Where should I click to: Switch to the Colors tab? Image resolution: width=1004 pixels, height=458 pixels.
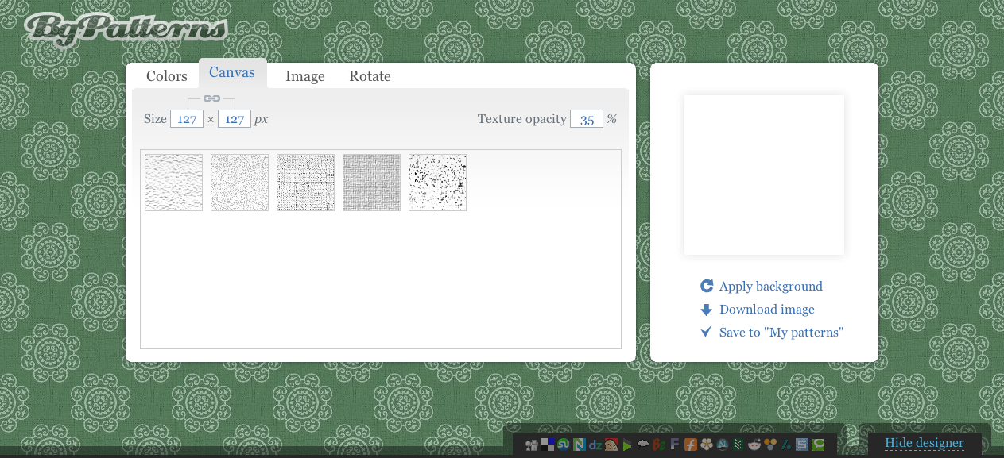click(x=167, y=76)
